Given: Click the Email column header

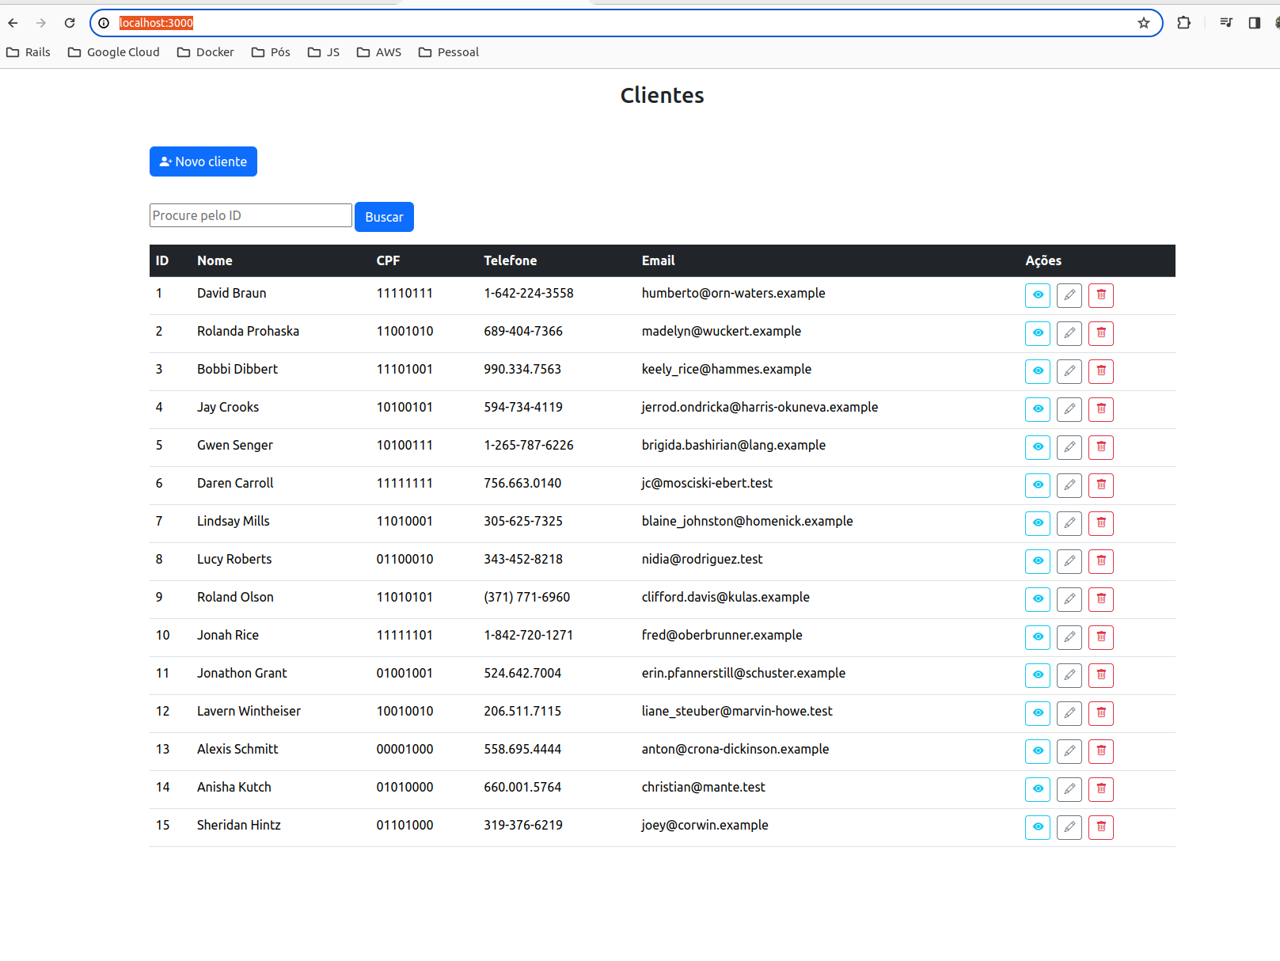Looking at the screenshot, I should click(x=658, y=260).
